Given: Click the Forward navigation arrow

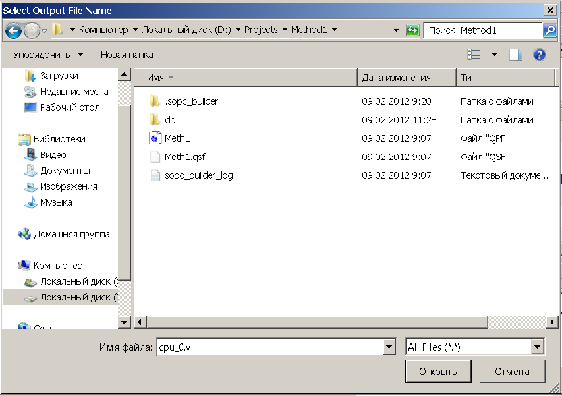Looking at the screenshot, I should (x=32, y=30).
